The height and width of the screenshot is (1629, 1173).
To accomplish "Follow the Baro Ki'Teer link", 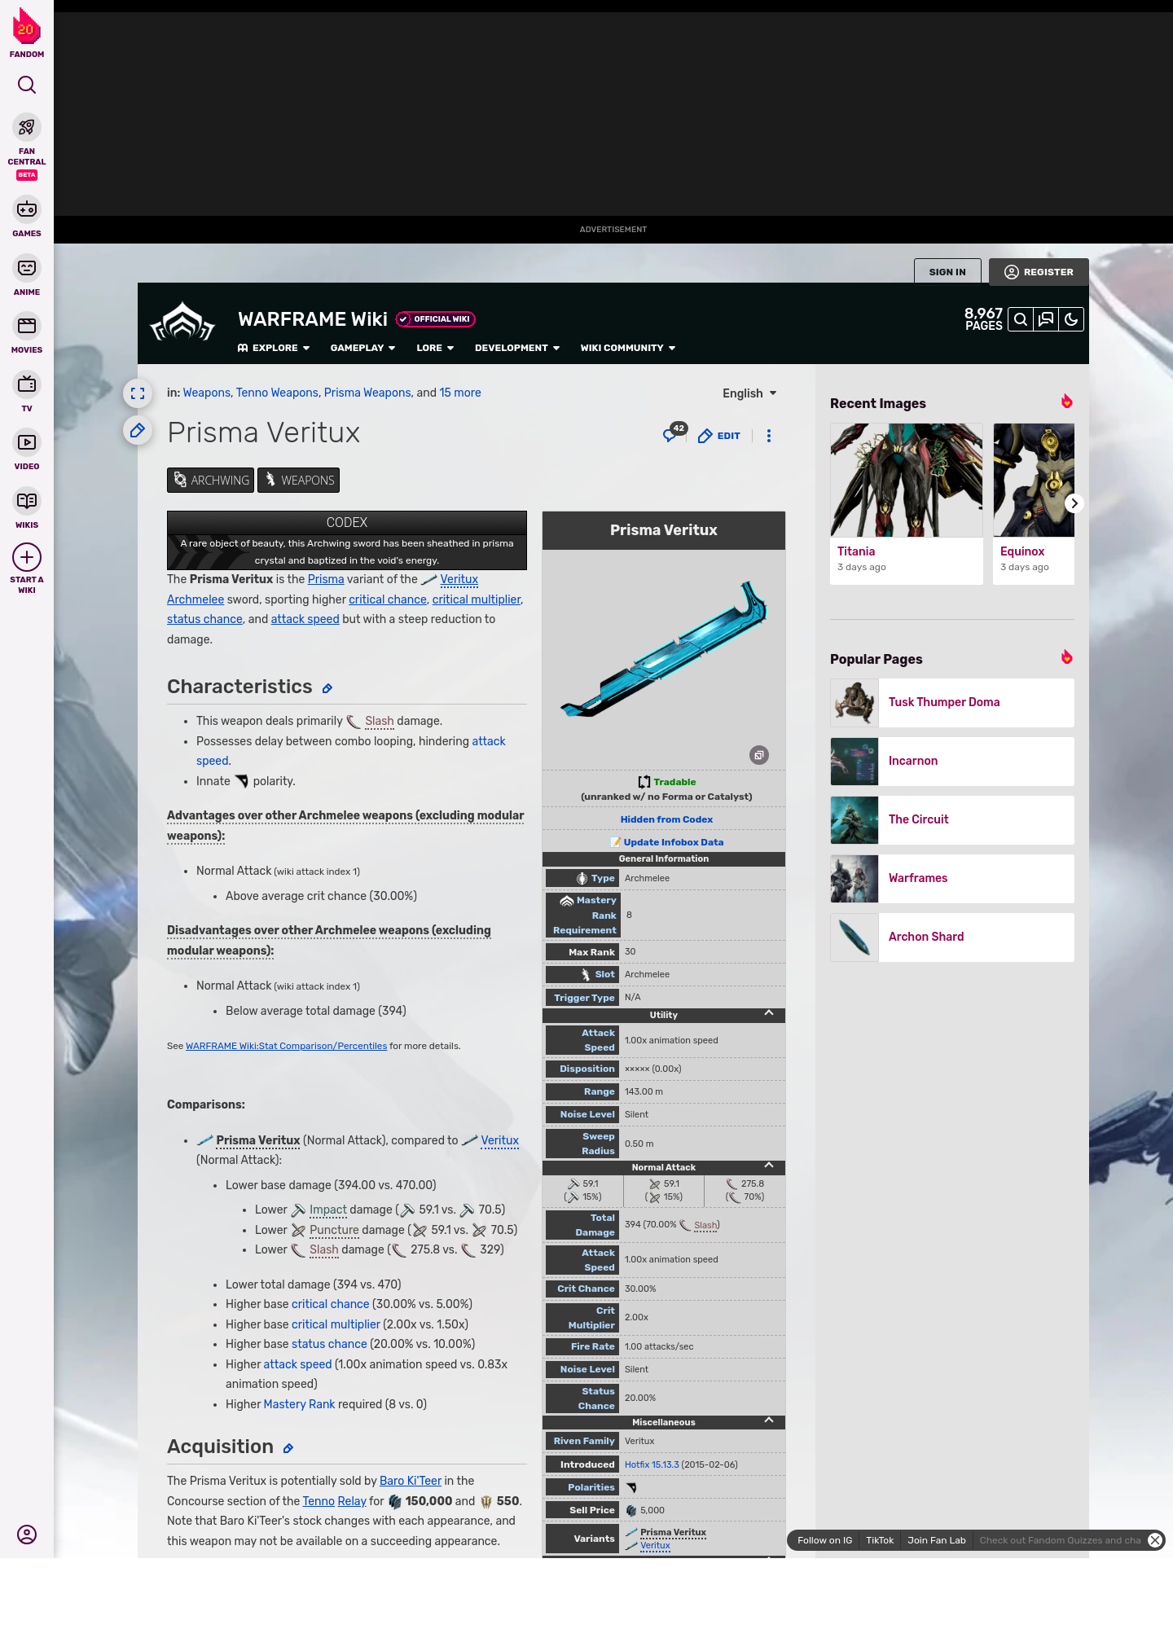I will tap(410, 1481).
